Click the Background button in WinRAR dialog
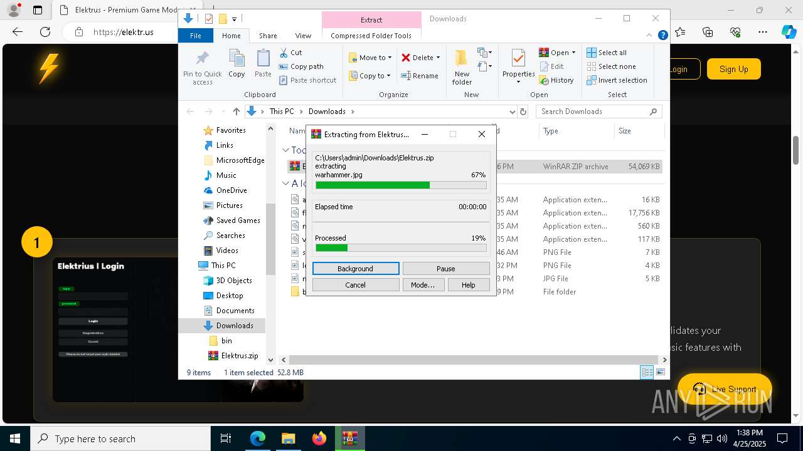The width and height of the screenshot is (803, 451). (x=355, y=269)
